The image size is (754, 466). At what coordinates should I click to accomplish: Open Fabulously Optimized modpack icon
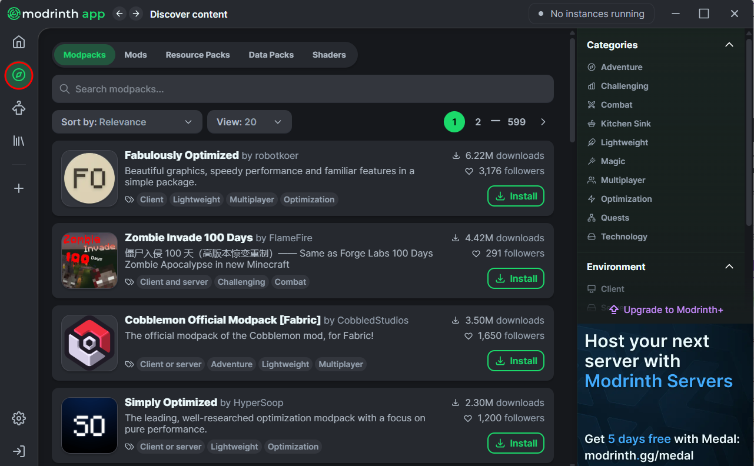[x=89, y=178]
